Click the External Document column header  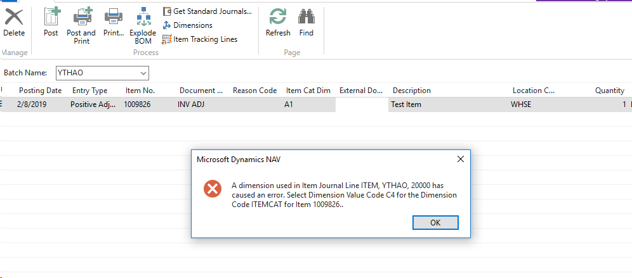[361, 91]
